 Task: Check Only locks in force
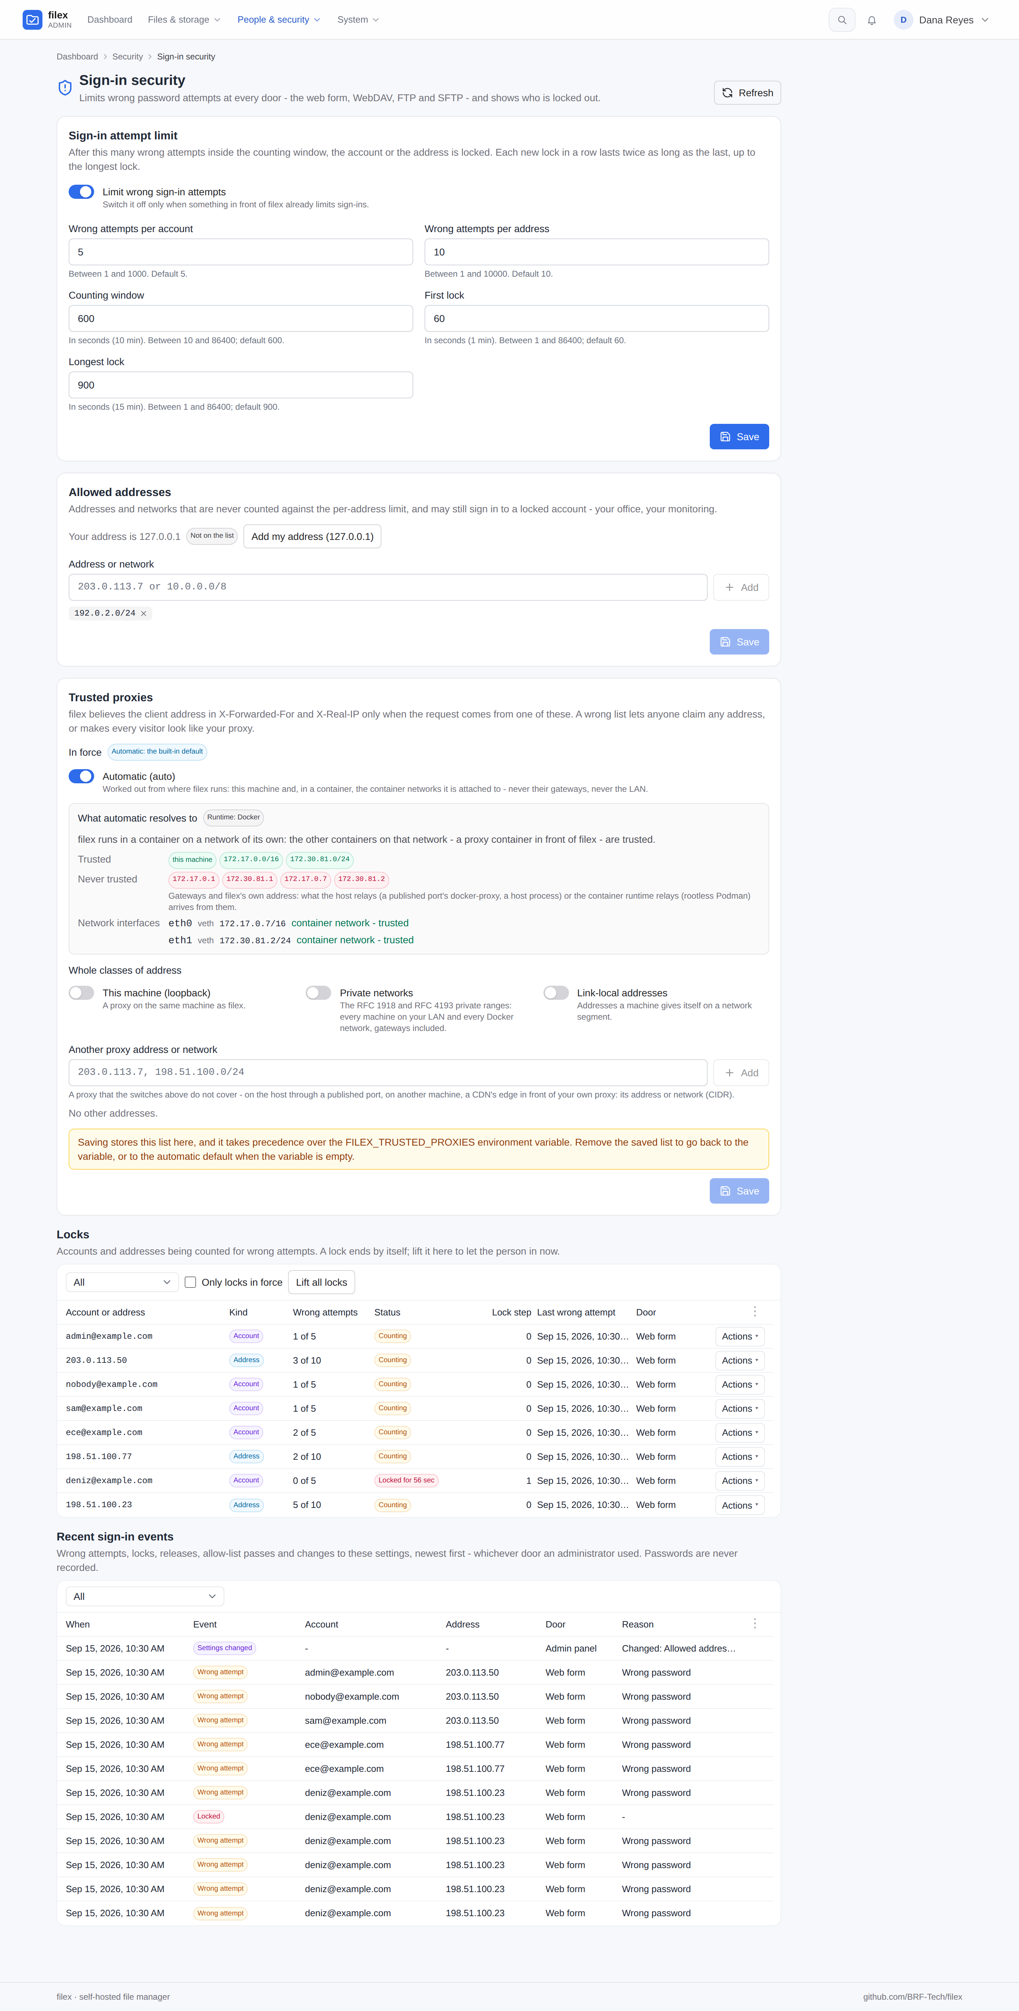190,1282
